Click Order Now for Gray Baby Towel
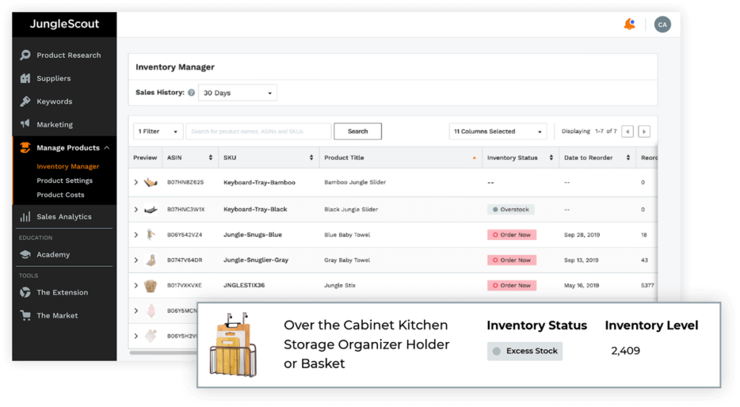This screenshot has width=740, height=407. (512, 260)
